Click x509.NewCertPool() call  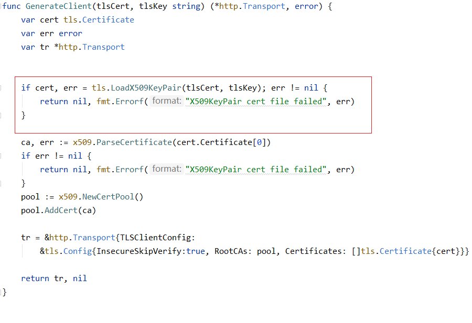click(x=101, y=197)
